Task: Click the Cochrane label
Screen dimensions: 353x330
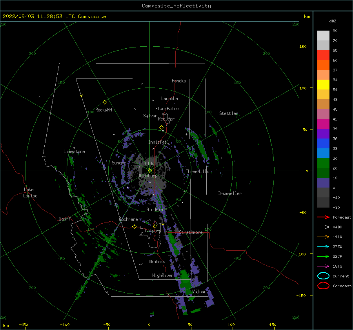Action: [128, 219]
